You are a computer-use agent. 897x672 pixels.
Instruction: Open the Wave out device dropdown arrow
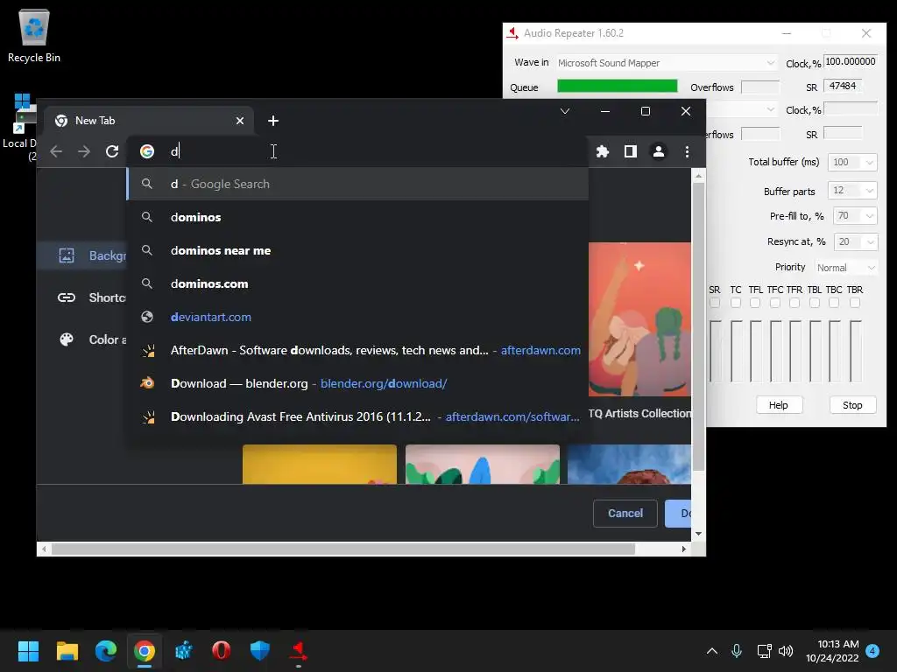[x=771, y=109]
